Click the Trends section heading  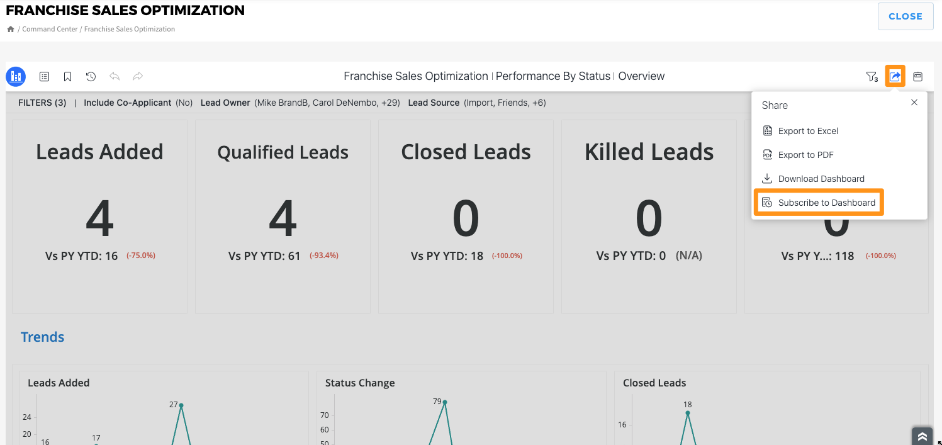42,337
